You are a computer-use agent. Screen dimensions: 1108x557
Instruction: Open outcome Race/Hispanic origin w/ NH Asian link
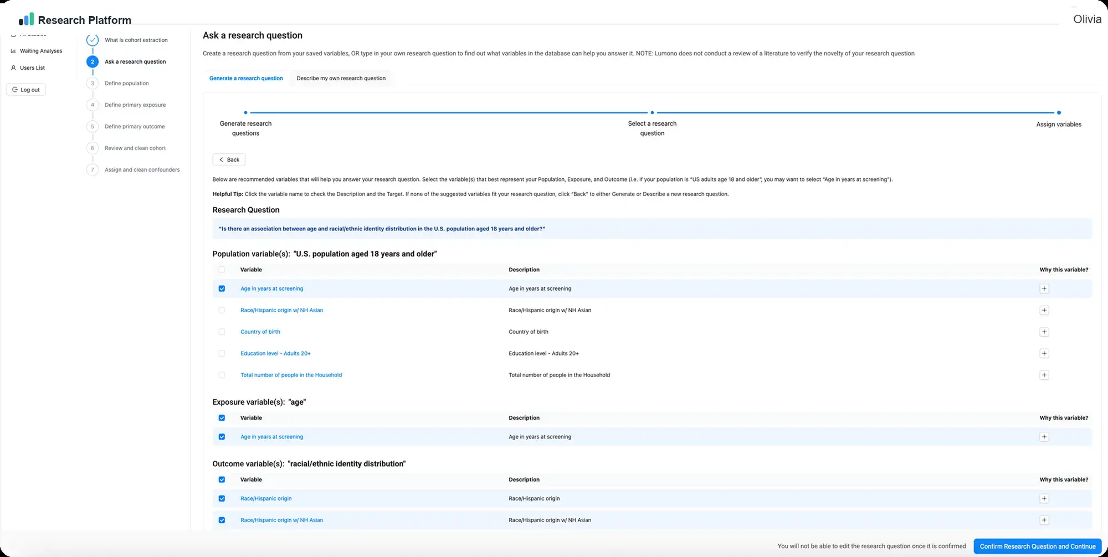coord(281,520)
